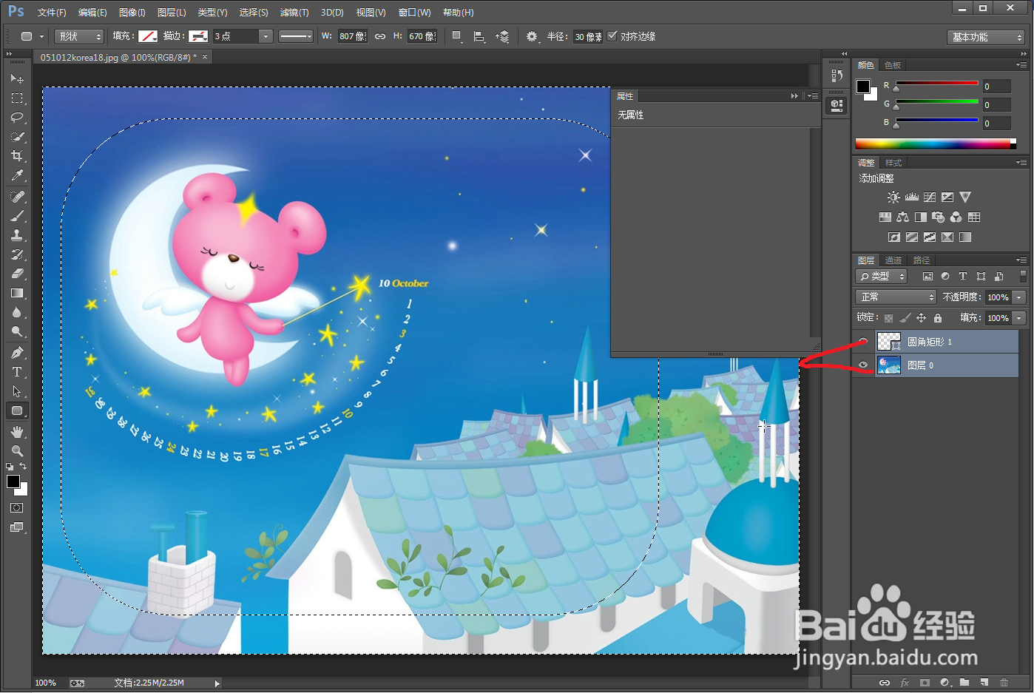Open the 图像(I) menu
The image size is (1034, 693).
point(132,13)
